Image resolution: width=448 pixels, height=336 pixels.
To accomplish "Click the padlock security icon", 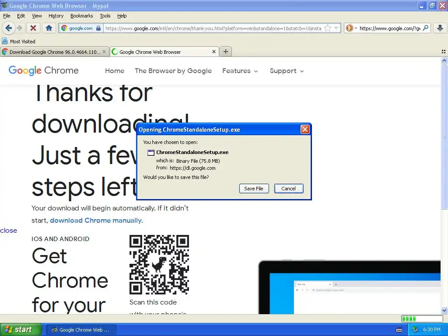I will click(x=98, y=28).
